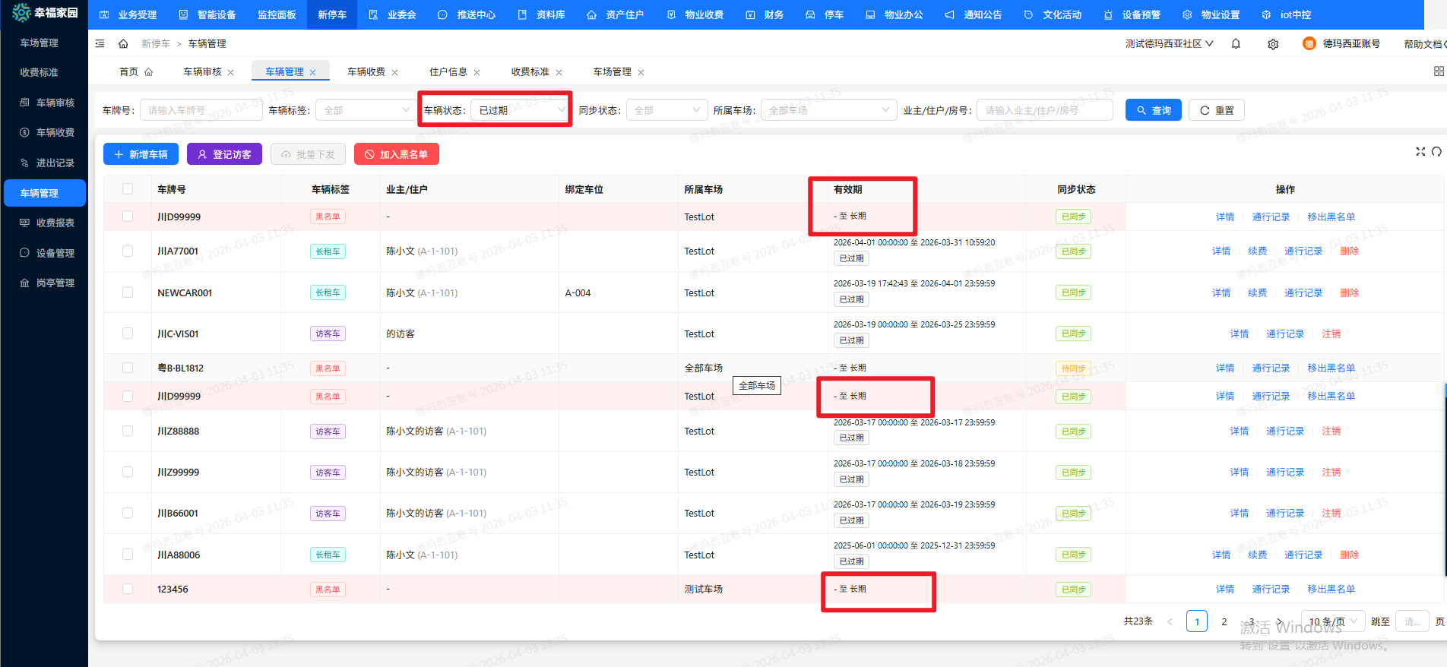Click the fullscreen expand icon above table
This screenshot has width=1447, height=667.
[x=1420, y=152]
